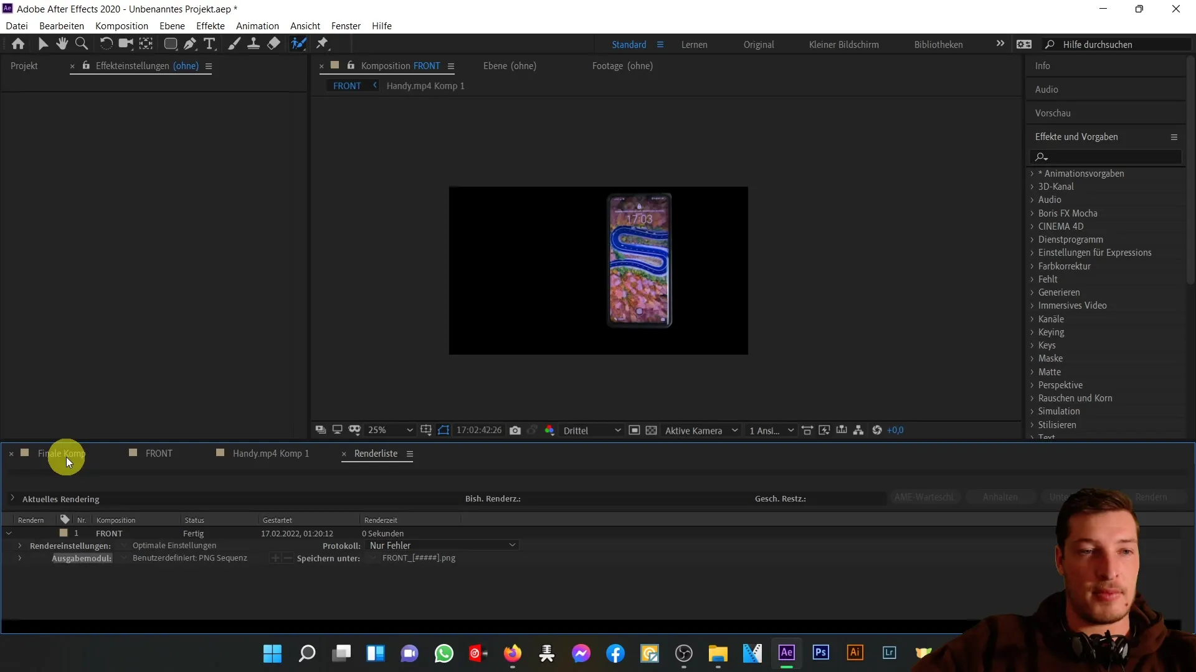The height and width of the screenshot is (672, 1196).
Task: Click the Selection tool icon in toolbar
Action: [x=44, y=44]
